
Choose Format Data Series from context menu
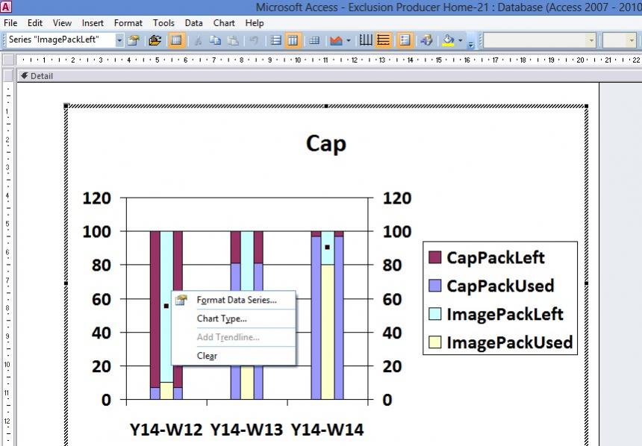pos(234,300)
